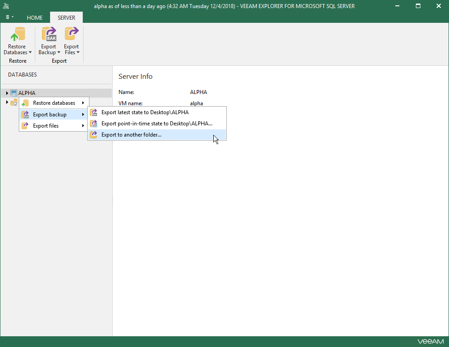Click the Export to another folder icon
The image size is (449, 347).
(93, 135)
